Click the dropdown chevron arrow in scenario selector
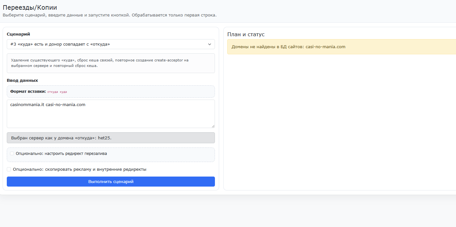This screenshot has width=456, height=227. [209, 44]
